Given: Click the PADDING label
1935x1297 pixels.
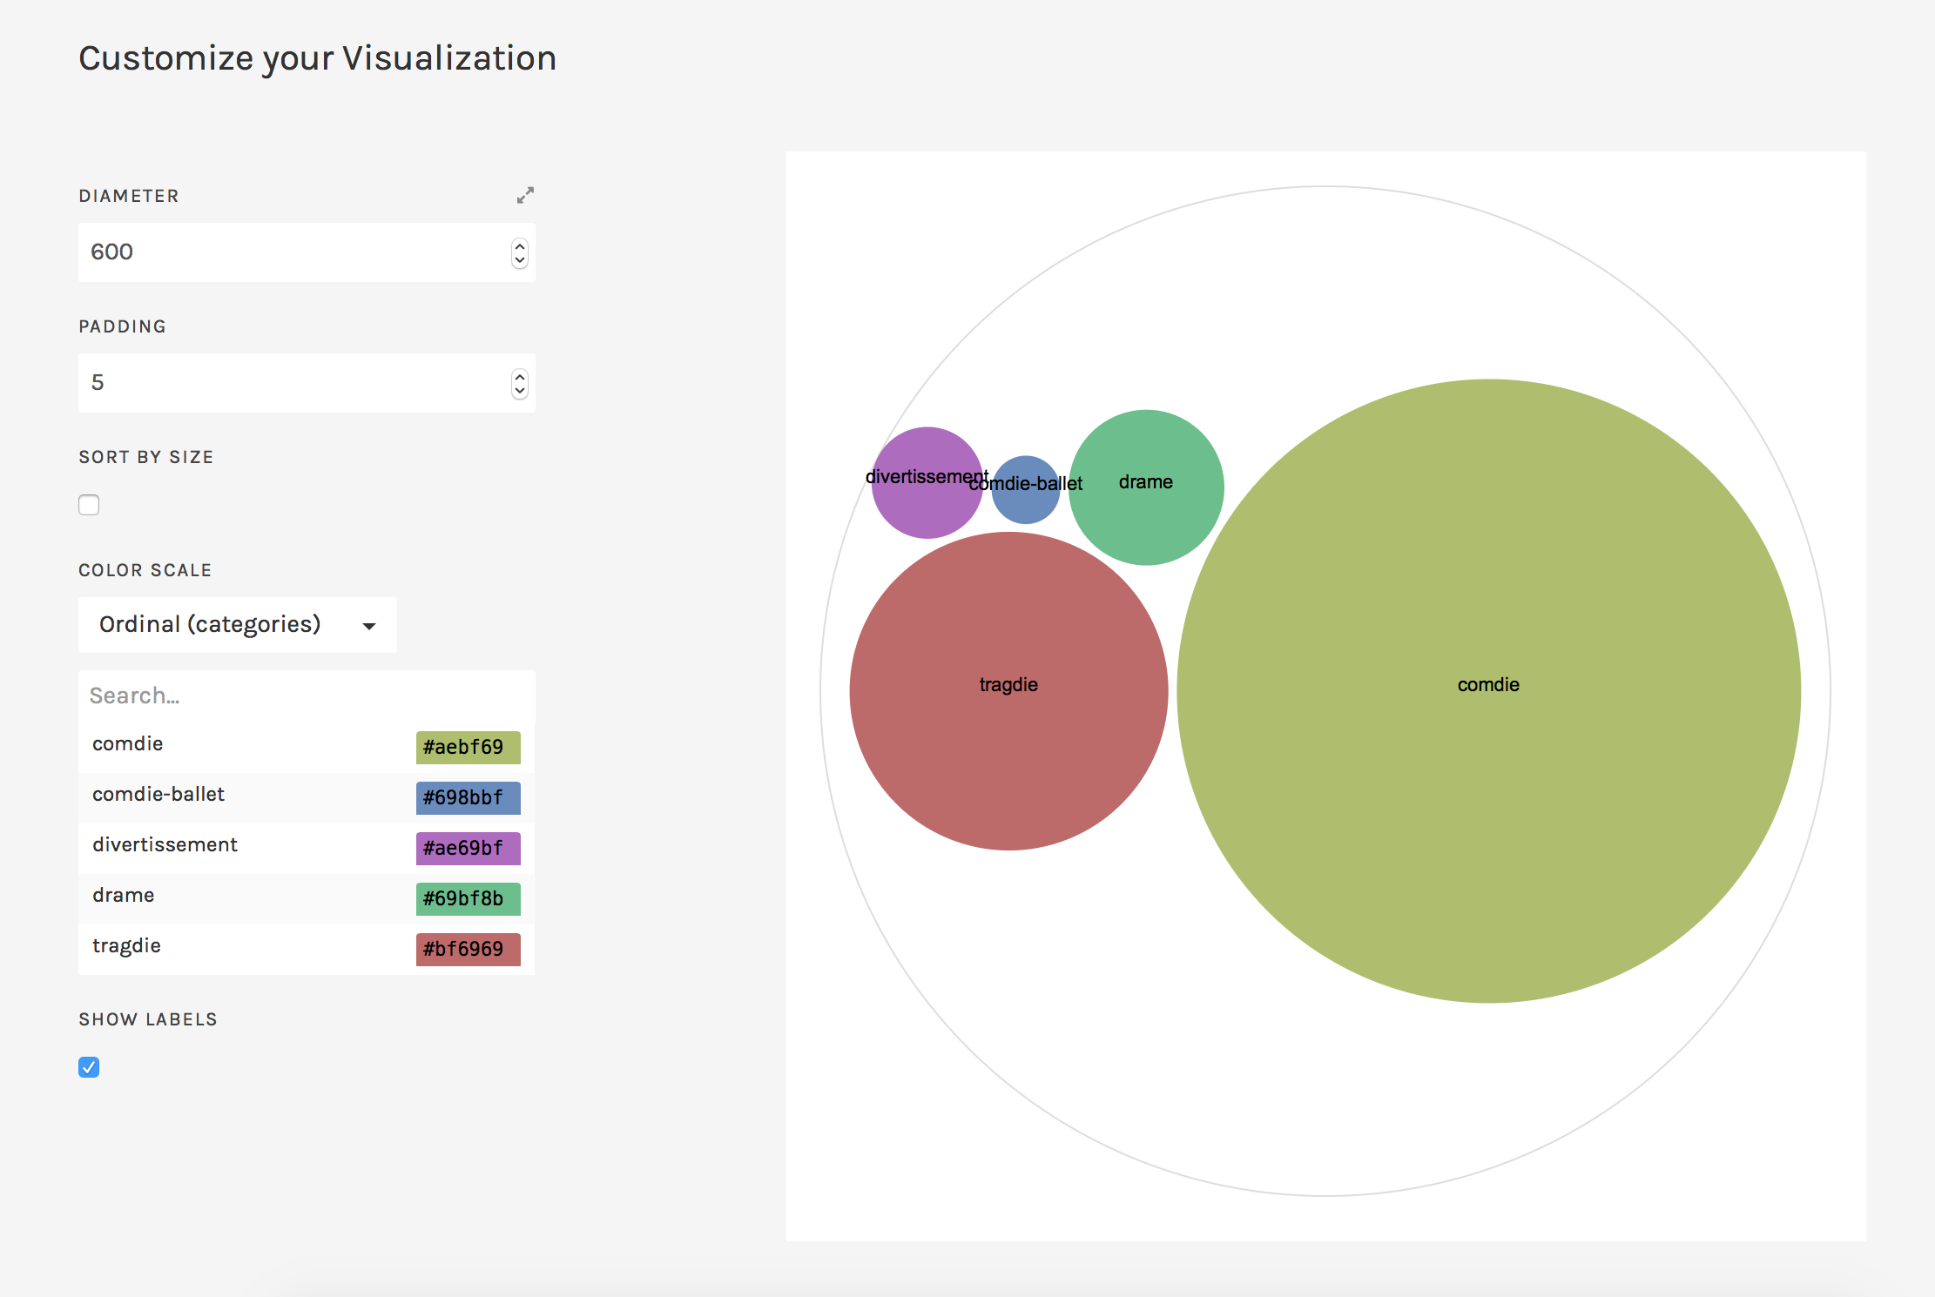Looking at the screenshot, I should [x=123, y=326].
